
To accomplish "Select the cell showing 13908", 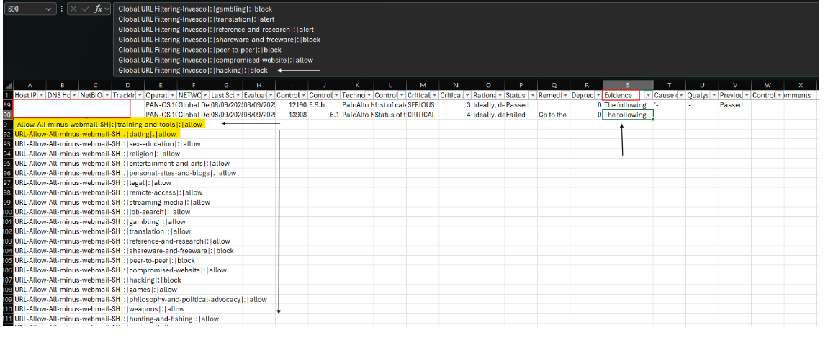I will 292,115.
